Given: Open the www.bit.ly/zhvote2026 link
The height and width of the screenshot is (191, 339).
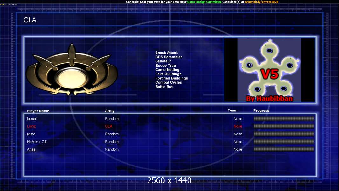Looking at the screenshot, I should (x=261, y=2).
